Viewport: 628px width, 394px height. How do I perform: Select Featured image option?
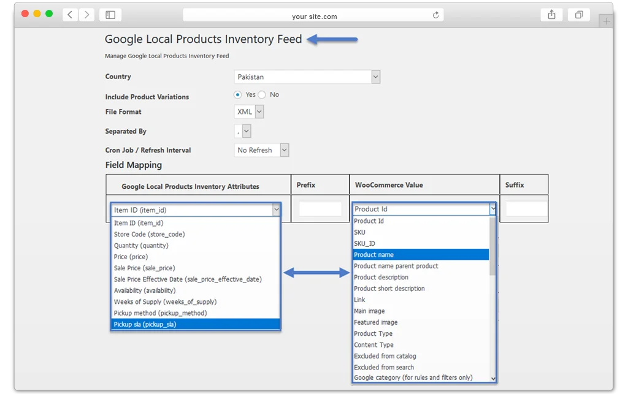click(x=421, y=322)
